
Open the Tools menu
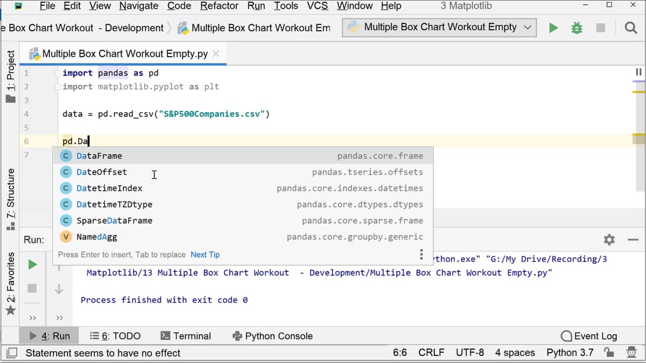tap(286, 6)
